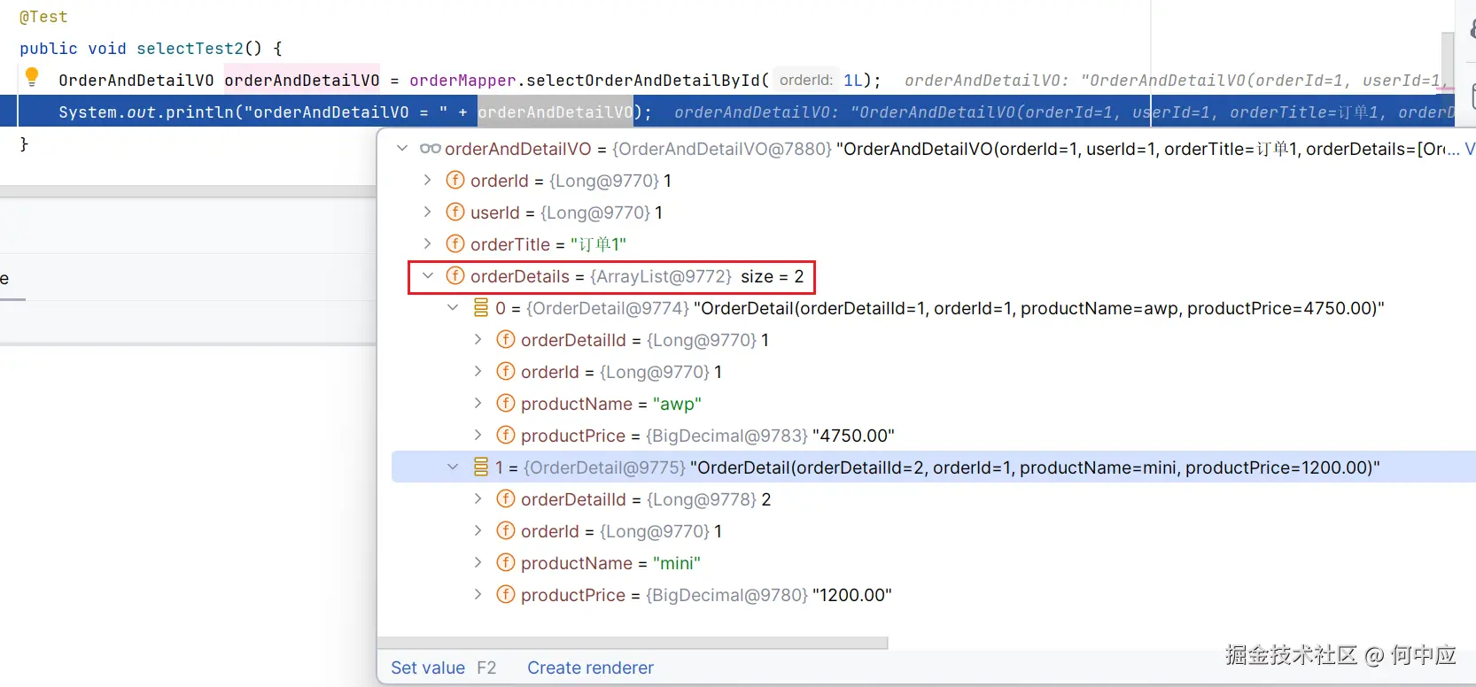Click the horizontal scrollbar of the variables popup
The width and height of the screenshot is (1476, 687).
tap(633, 644)
